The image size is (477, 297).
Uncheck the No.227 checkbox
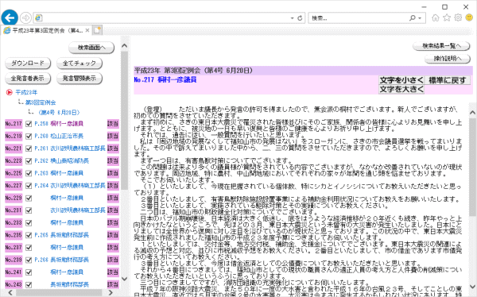pos(29,186)
